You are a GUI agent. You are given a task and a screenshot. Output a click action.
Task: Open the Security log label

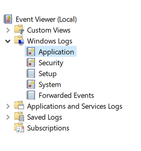point(51,63)
